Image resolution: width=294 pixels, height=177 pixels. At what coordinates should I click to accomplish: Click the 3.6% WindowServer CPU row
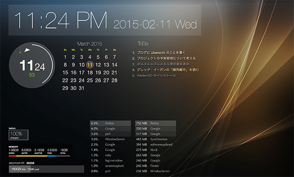point(110,139)
